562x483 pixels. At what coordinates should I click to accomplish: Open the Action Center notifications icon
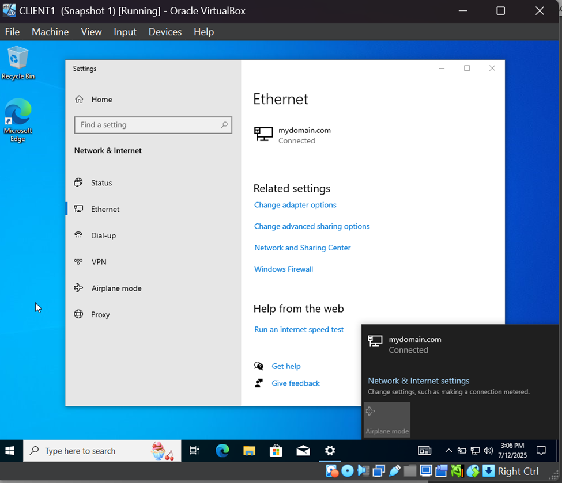tap(541, 451)
